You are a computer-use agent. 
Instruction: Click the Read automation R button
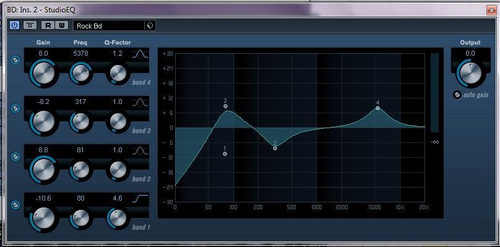pos(48,25)
